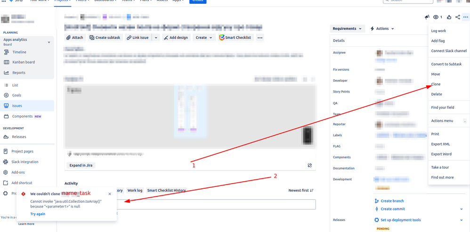
Task: Open the Actions dropdown
Action: click(x=382, y=29)
